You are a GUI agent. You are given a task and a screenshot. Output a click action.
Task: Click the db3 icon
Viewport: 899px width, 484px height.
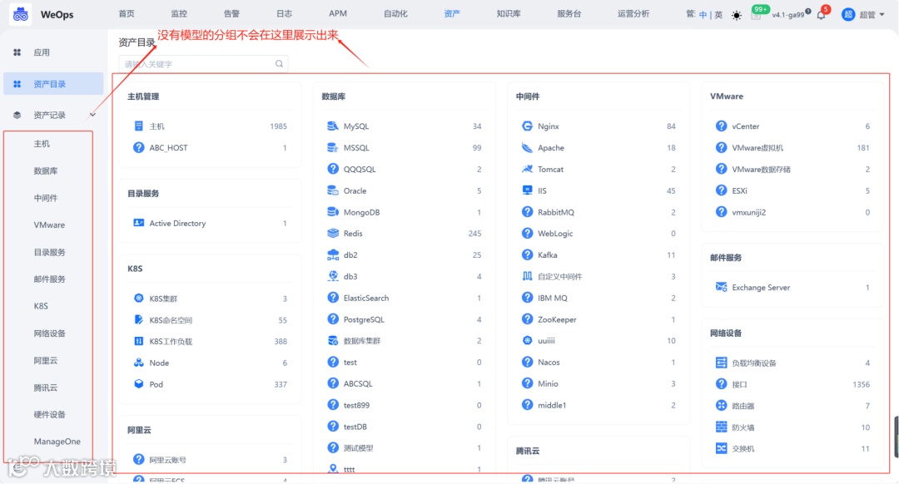click(x=332, y=276)
